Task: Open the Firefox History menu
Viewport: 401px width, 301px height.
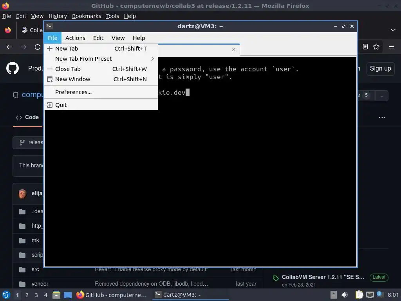Action: click(x=58, y=16)
